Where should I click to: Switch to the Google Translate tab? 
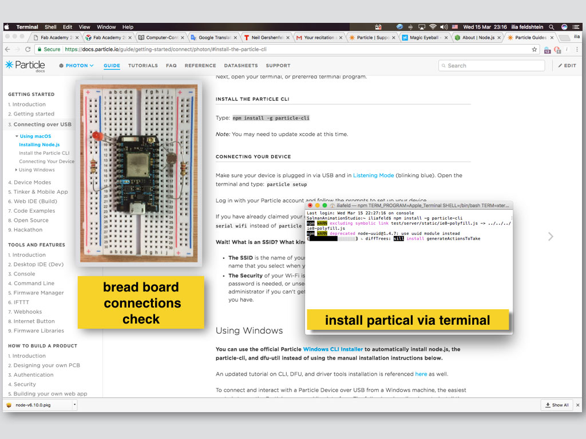(x=214, y=37)
